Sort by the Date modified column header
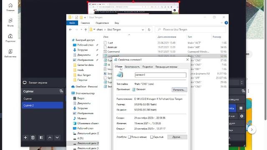 tap(167, 37)
